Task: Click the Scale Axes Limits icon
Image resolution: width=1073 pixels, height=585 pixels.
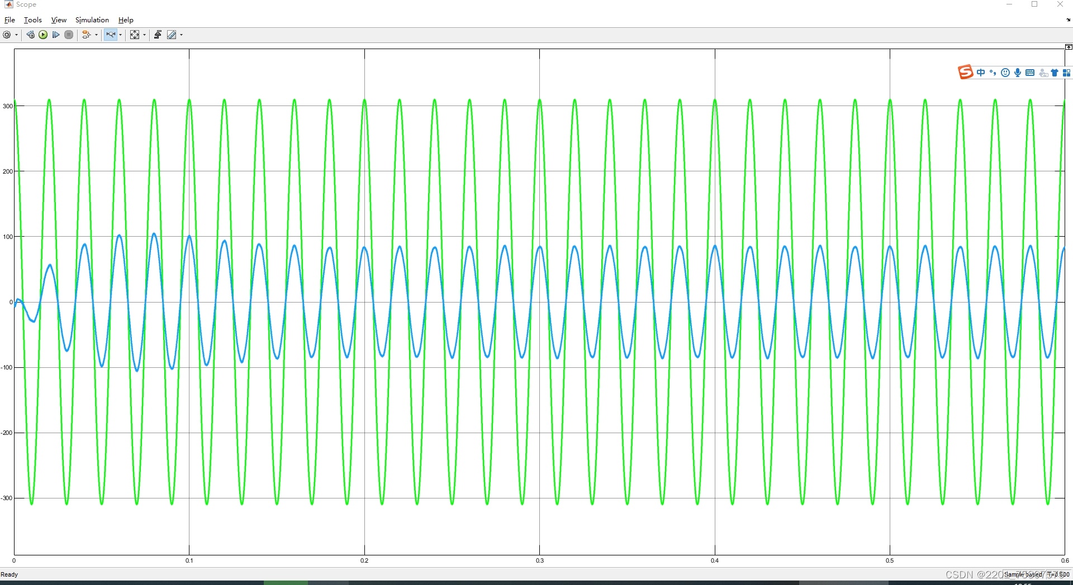Action: (135, 35)
